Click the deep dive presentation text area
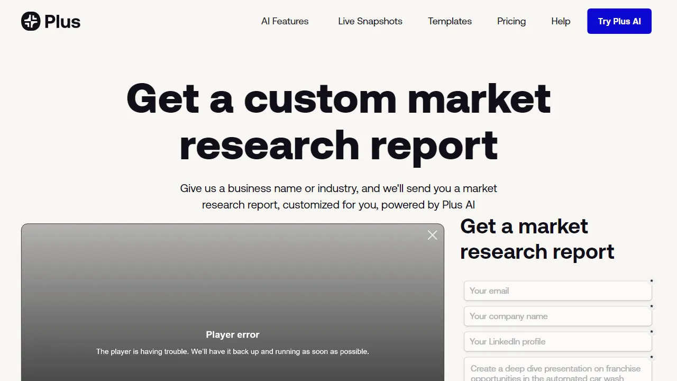The image size is (677, 381). (x=557, y=369)
